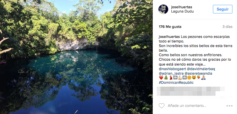
Task: Click the heart icon to like the post
Action: 162,106
